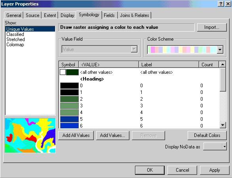This screenshot has height=178, width=232.
Task: Click the scroll down arrow of values list
Action: click(222, 125)
